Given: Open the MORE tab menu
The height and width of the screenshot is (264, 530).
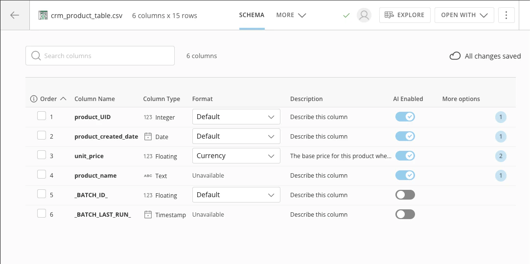Looking at the screenshot, I should pyautogui.click(x=291, y=15).
